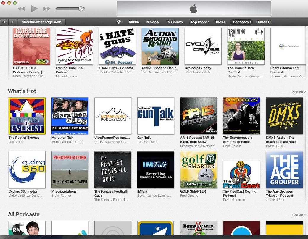Click 'Action Shooting Radio' title text

(159, 68)
